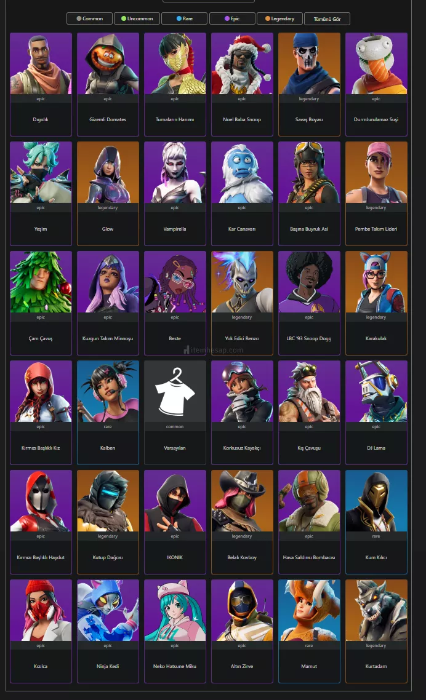Select the IKONIK skin card
This screenshot has width=426, height=700.
click(175, 522)
